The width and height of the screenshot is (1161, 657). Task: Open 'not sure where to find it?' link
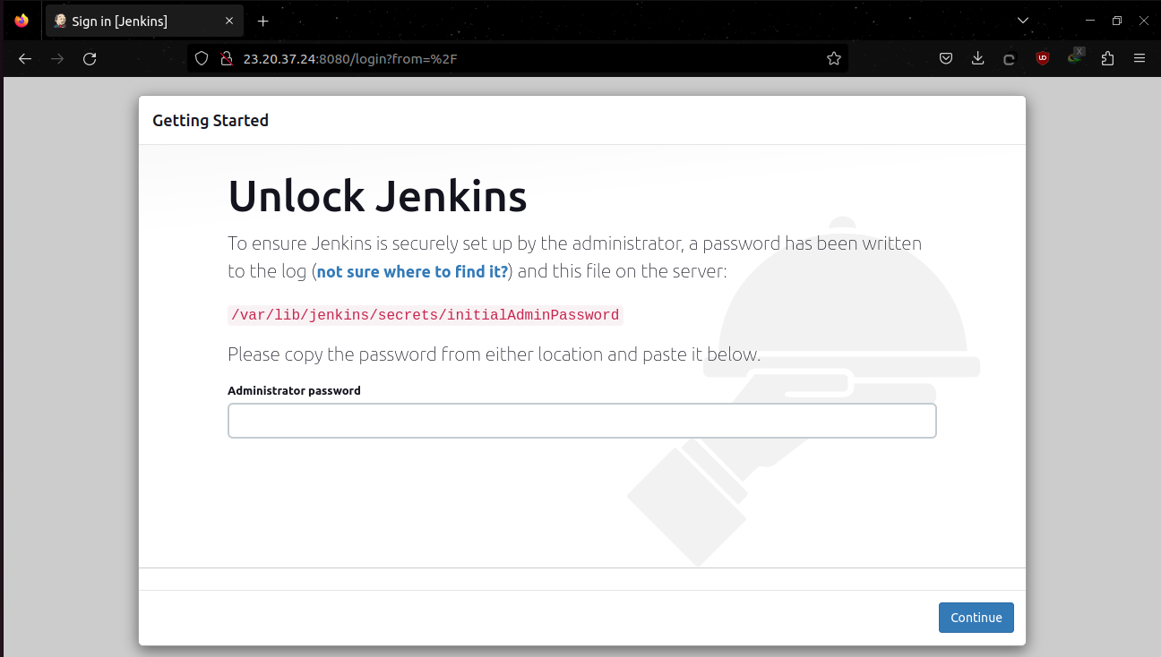413,271
